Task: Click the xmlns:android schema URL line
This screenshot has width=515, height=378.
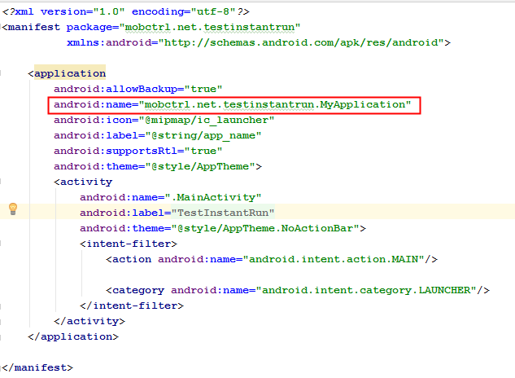Action: tap(259, 42)
